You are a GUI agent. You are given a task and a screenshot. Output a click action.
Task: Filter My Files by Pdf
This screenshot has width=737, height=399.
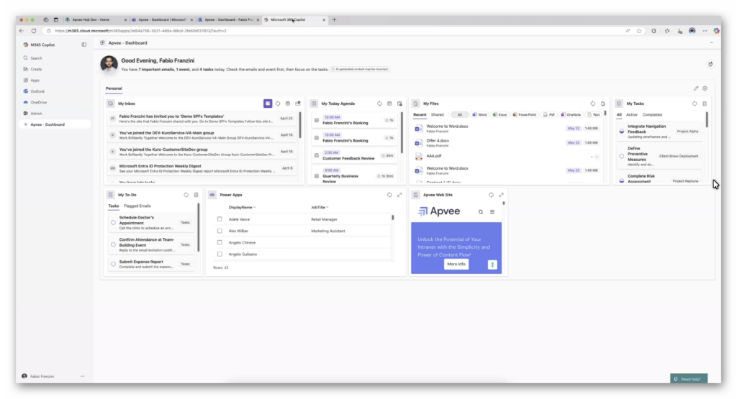pyautogui.click(x=549, y=114)
